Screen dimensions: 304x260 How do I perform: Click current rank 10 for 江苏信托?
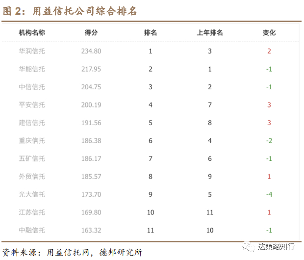151,212
